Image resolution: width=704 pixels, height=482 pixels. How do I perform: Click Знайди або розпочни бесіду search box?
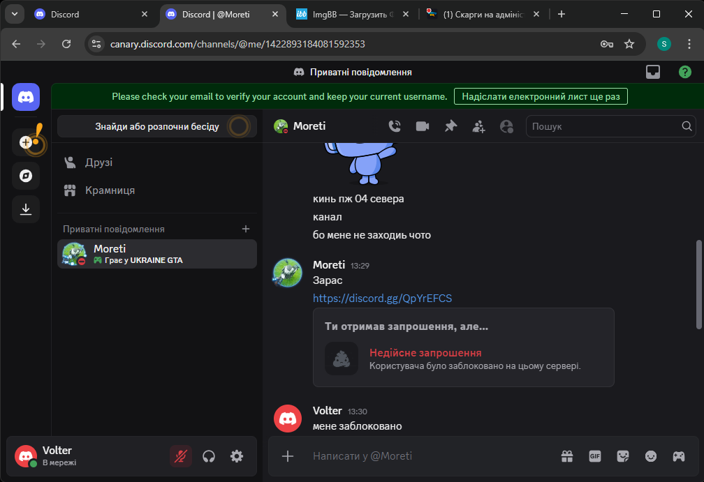point(157,126)
